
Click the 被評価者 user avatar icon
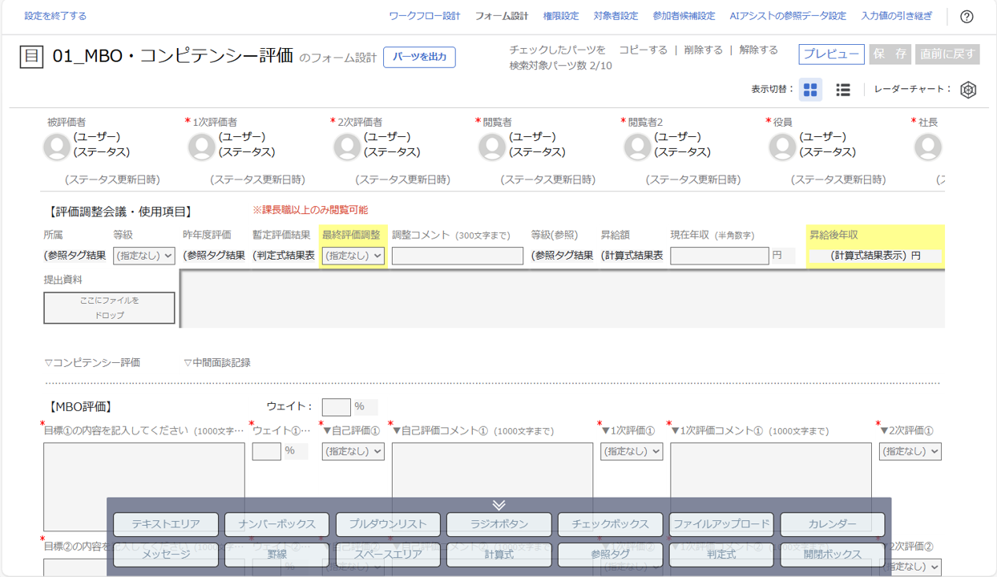click(x=55, y=147)
